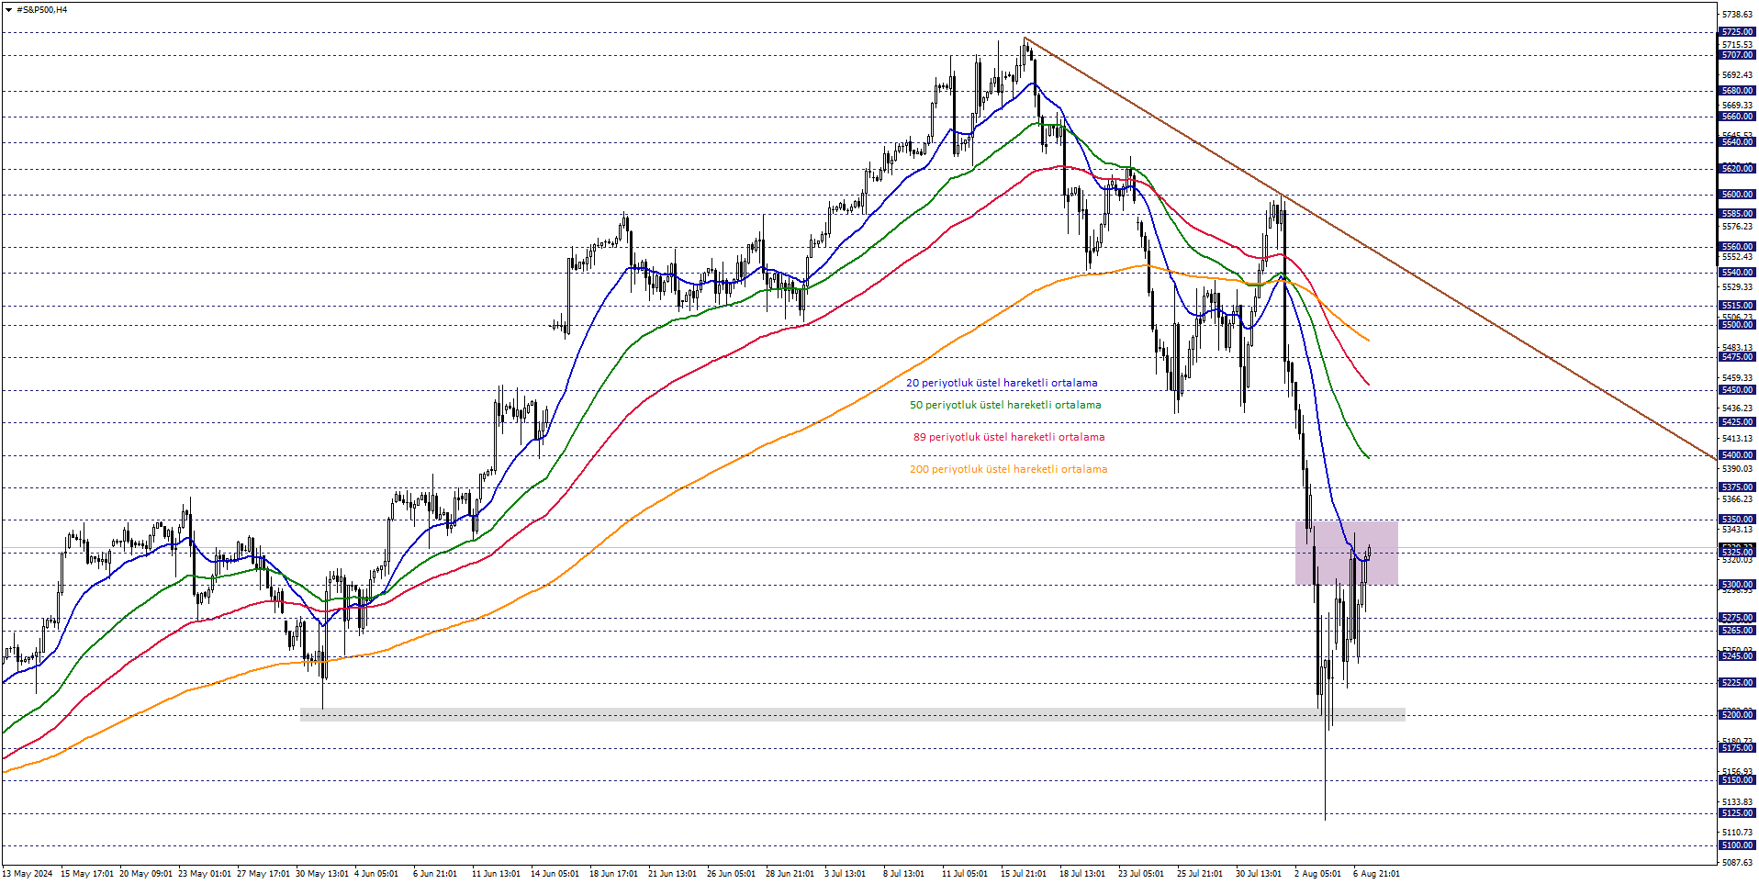Click the 5585.00 price level label
The width and height of the screenshot is (1759, 884).
click(1737, 214)
